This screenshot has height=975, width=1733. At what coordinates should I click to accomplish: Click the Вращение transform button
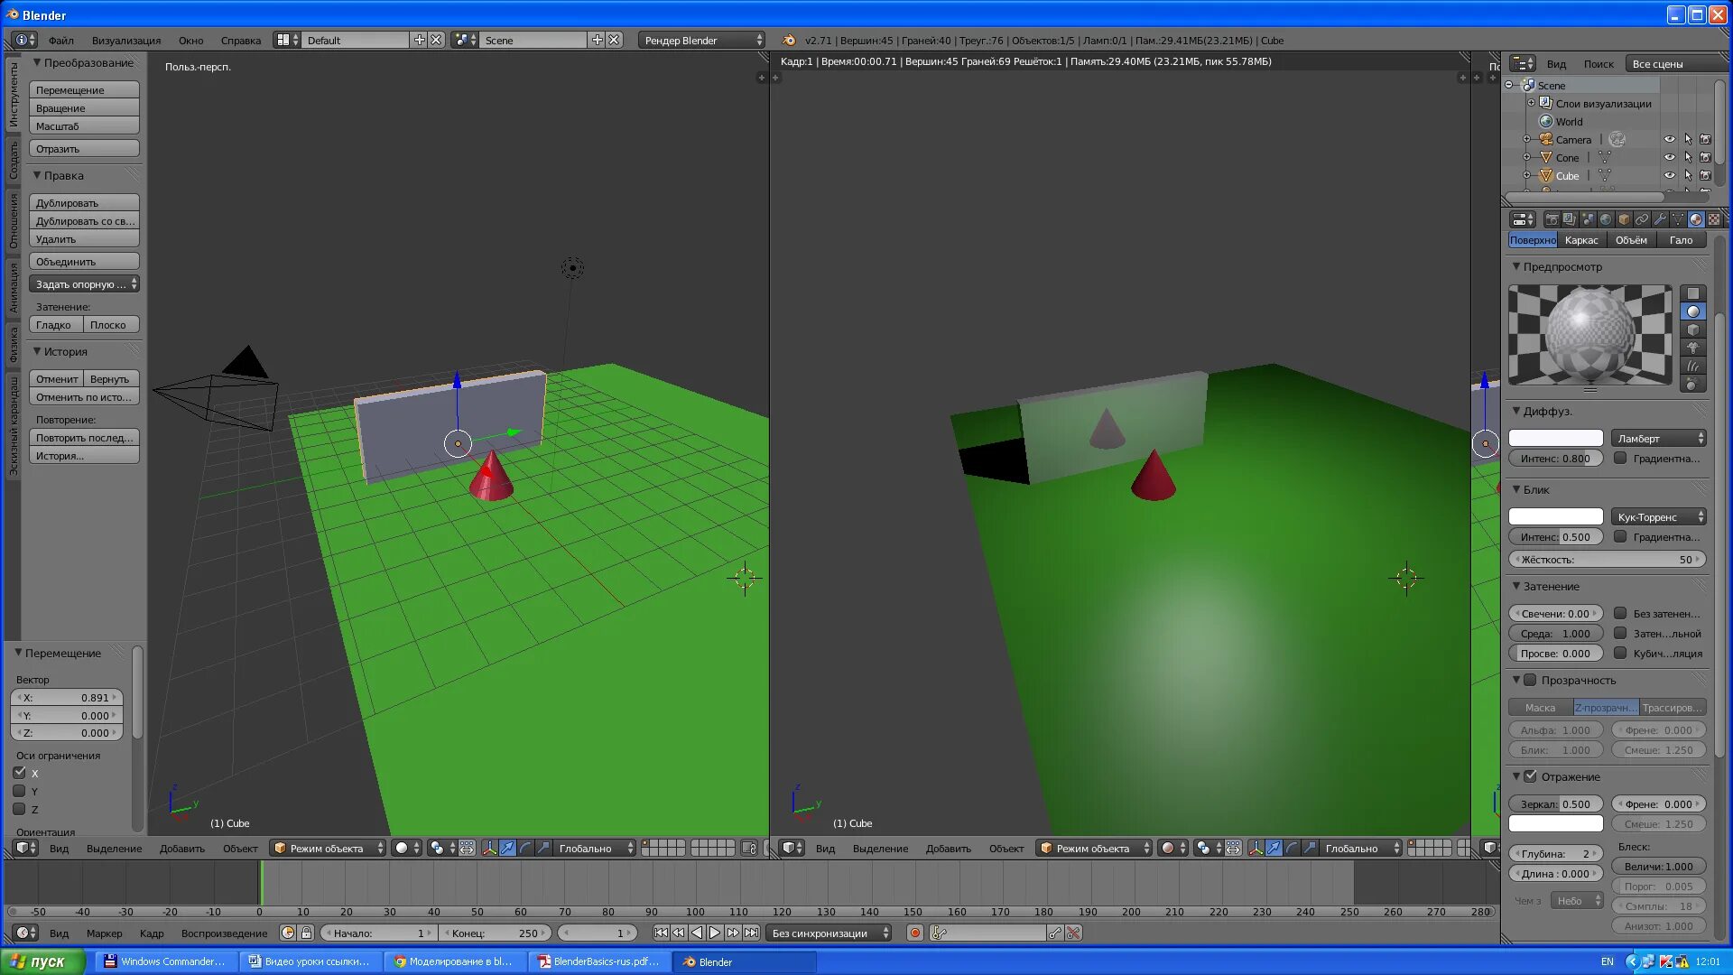[84, 107]
